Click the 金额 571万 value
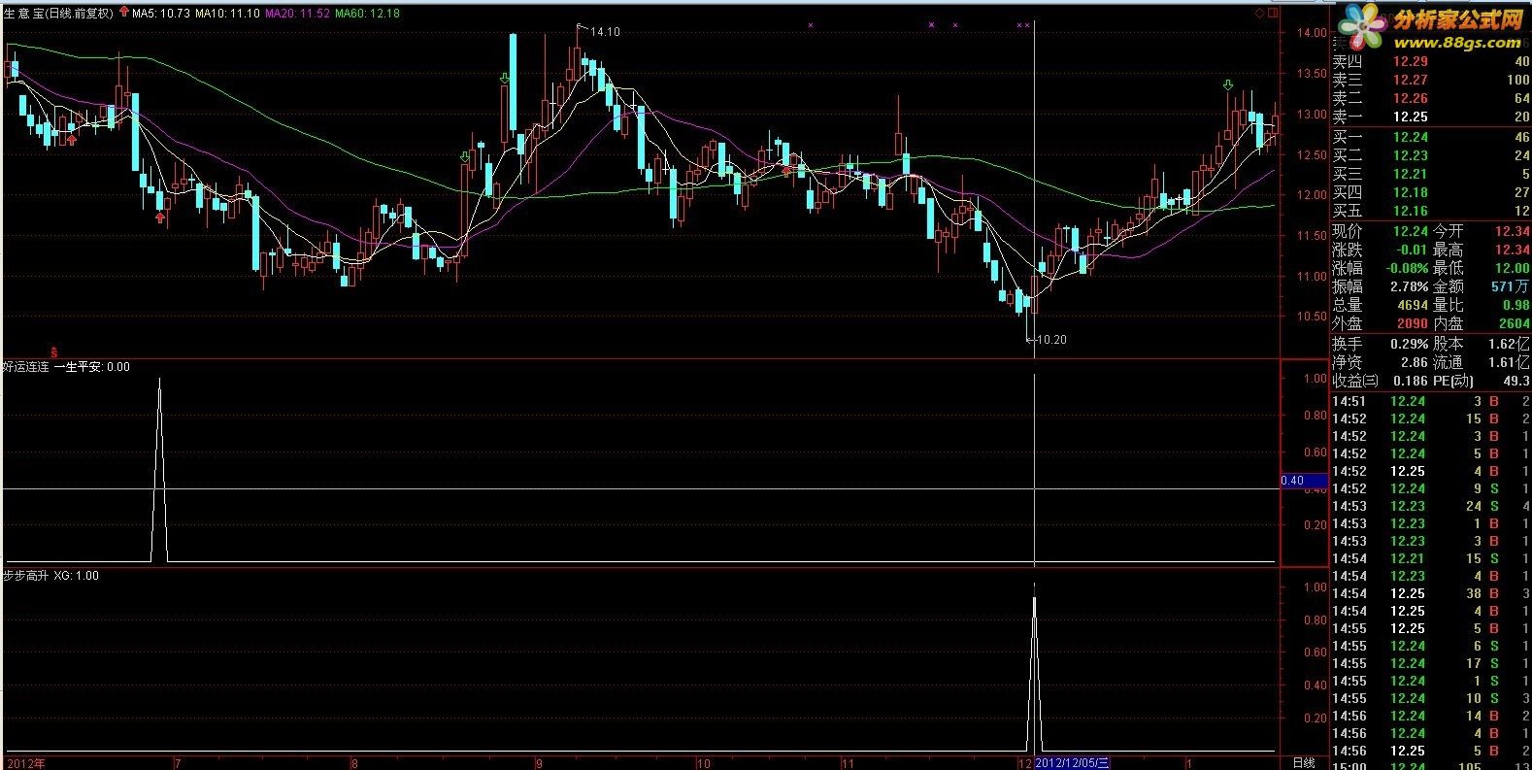The width and height of the screenshot is (1532, 770). point(1511,286)
